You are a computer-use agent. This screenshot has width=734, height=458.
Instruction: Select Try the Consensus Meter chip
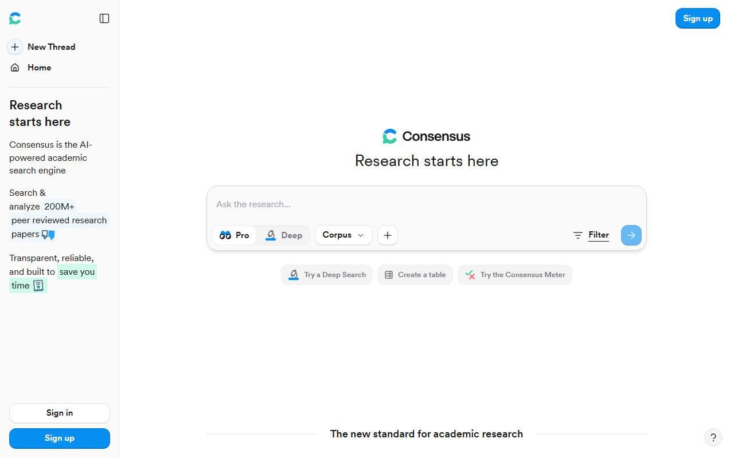click(515, 275)
